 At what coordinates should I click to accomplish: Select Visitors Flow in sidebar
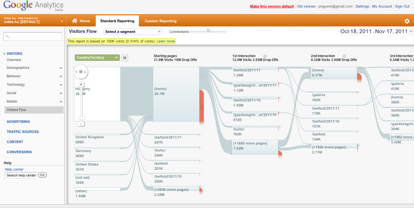pos(34,110)
